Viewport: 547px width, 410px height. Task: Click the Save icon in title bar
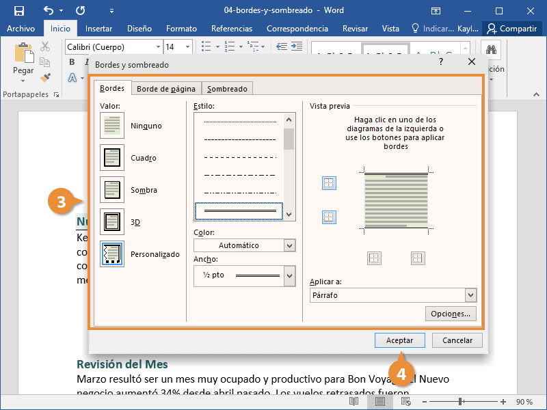click(x=19, y=11)
